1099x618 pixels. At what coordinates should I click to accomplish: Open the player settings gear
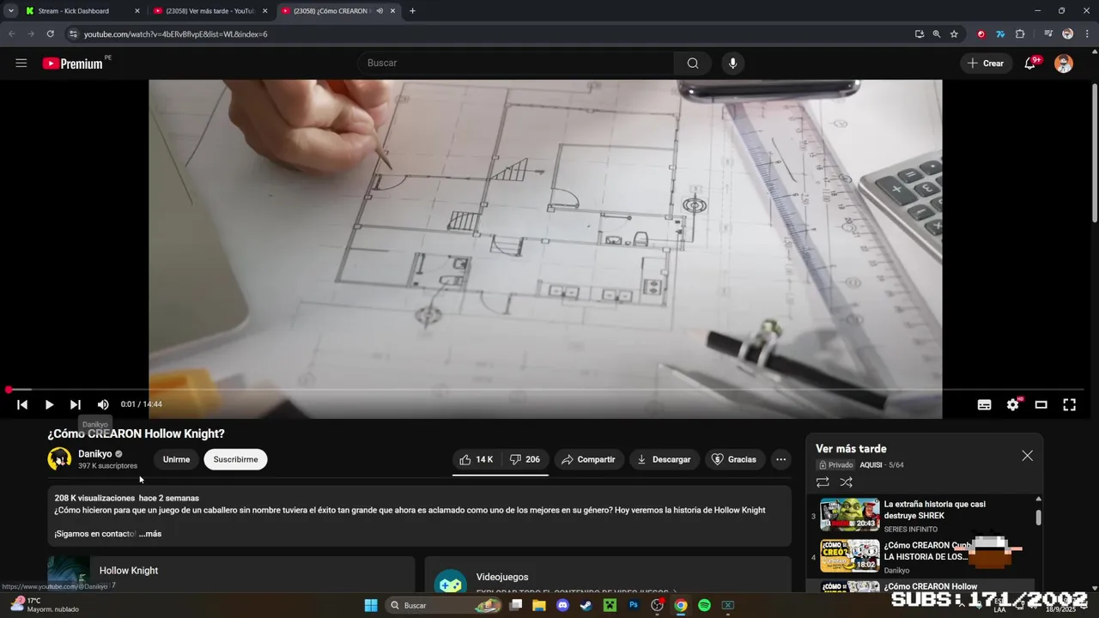(1013, 404)
